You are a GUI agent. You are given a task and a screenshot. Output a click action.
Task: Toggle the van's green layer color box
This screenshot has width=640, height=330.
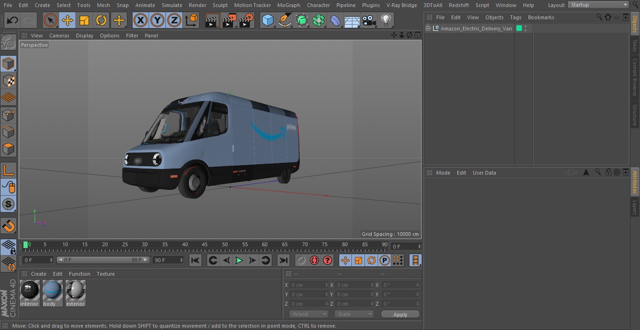point(519,29)
